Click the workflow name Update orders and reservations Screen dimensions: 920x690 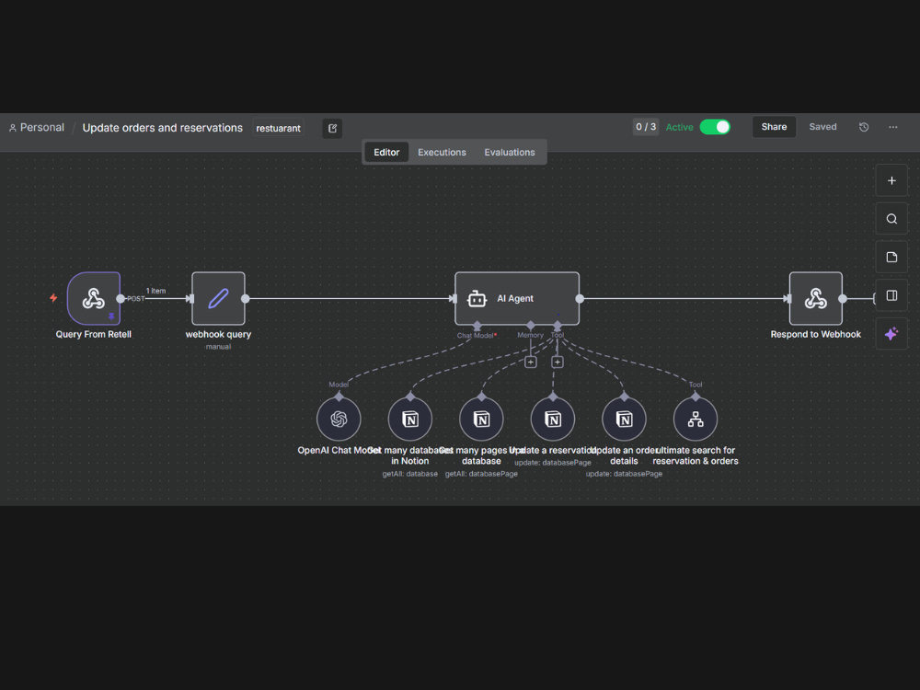pos(163,128)
